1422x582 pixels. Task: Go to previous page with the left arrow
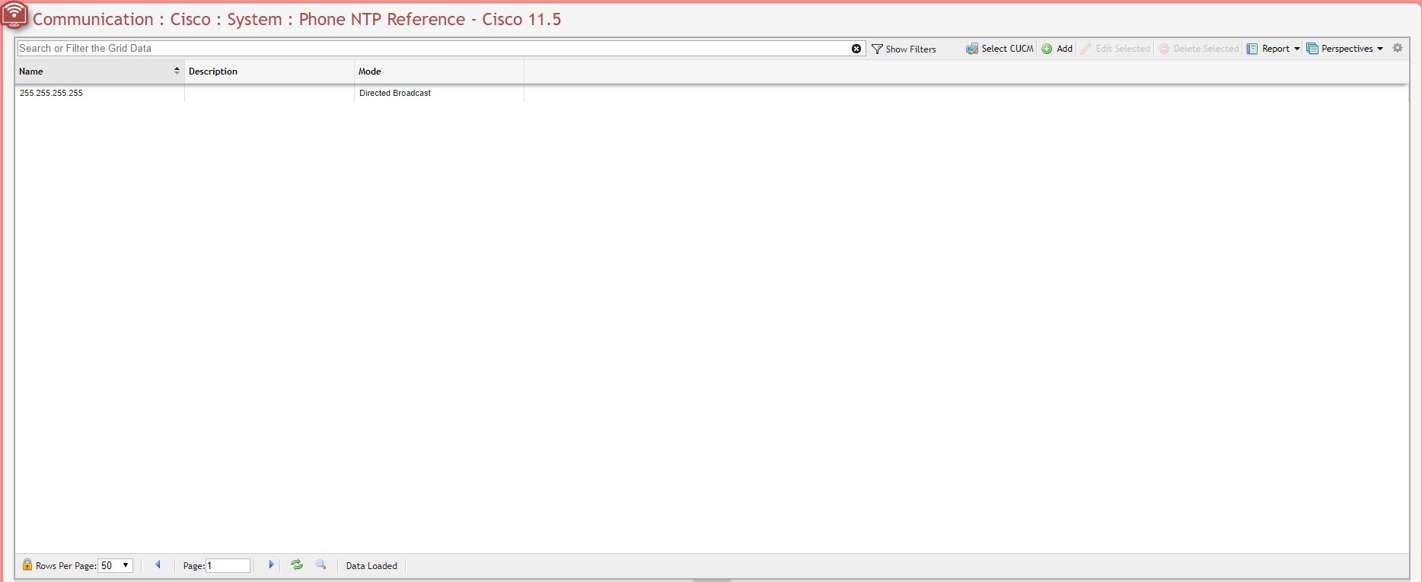point(158,565)
